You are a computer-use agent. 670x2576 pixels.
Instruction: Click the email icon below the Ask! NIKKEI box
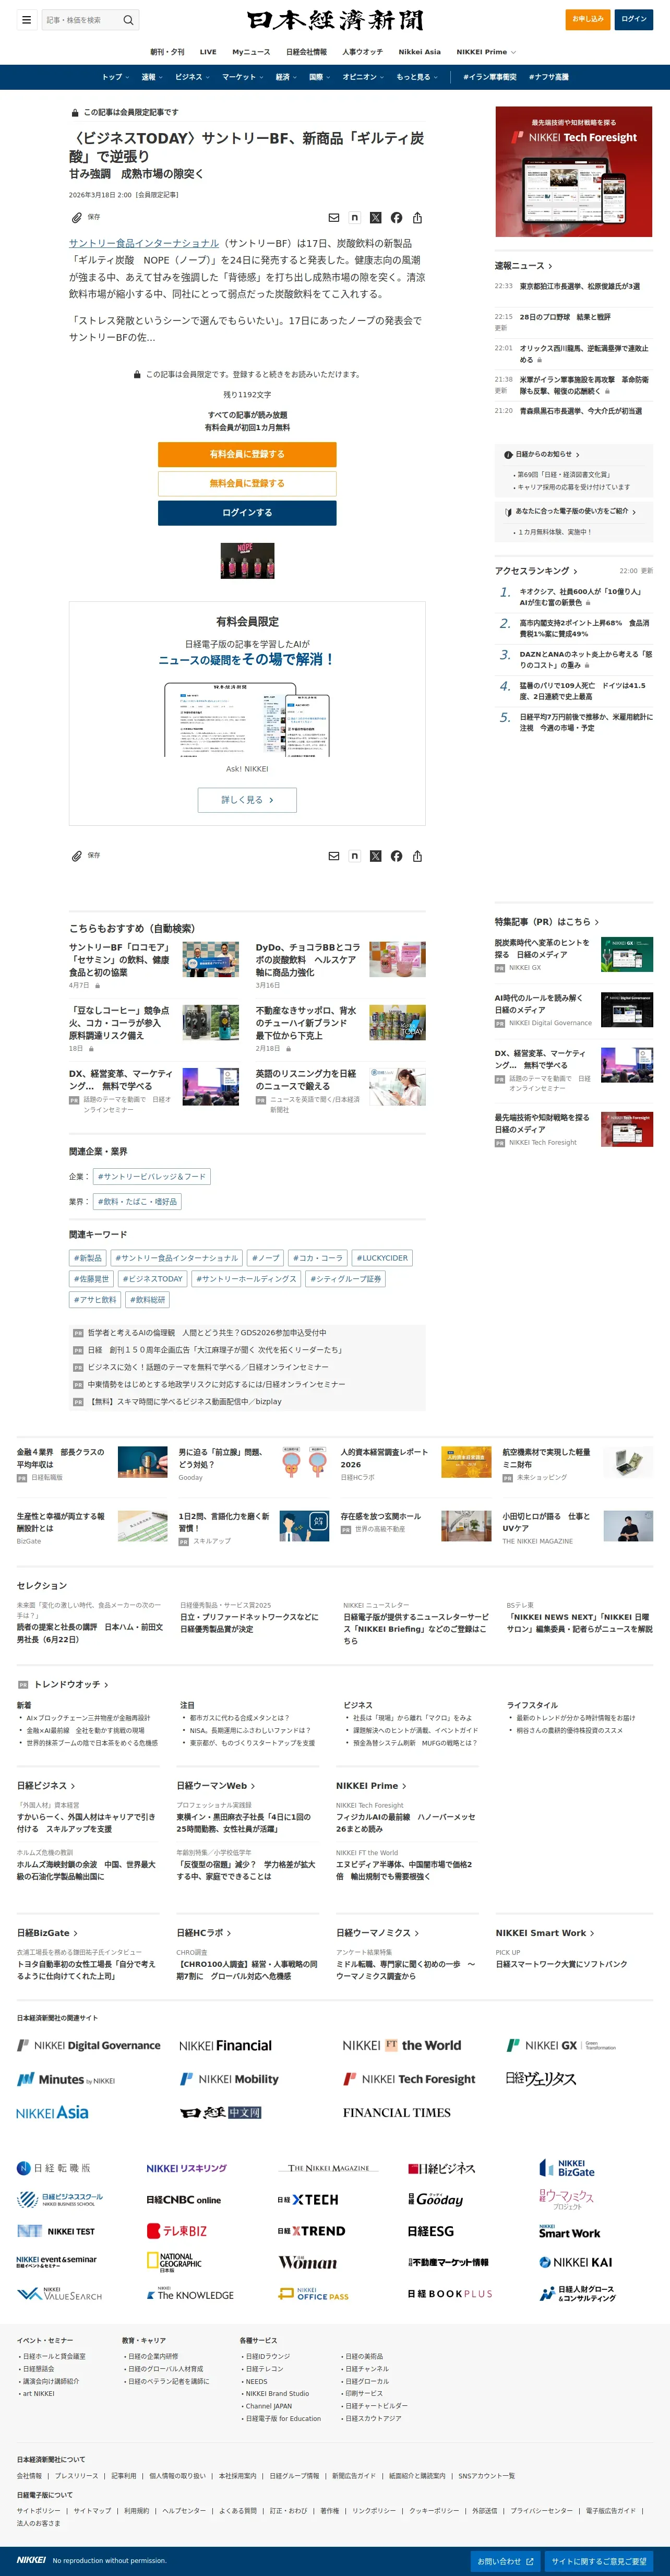coord(334,856)
